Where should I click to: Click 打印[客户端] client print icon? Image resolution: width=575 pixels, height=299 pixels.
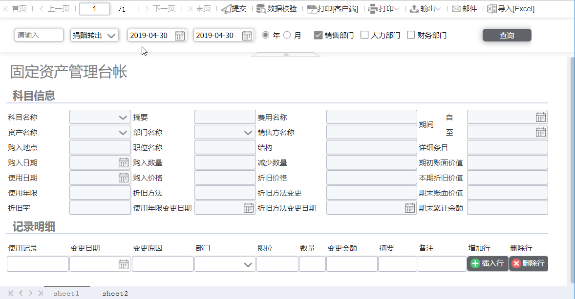tap(312, 9)
